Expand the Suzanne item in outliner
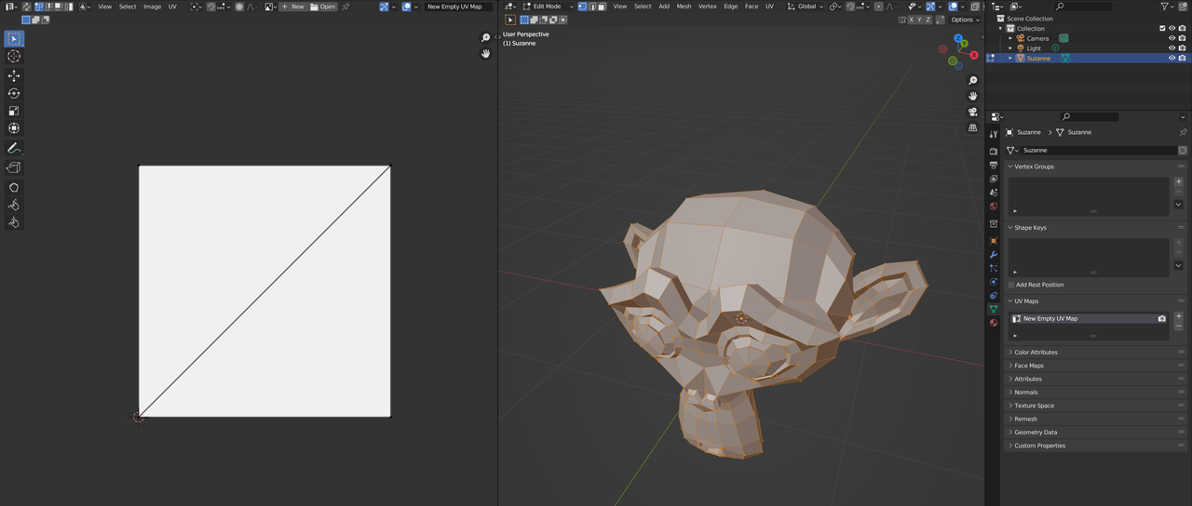The image size is (1192, 506). 1009,58
